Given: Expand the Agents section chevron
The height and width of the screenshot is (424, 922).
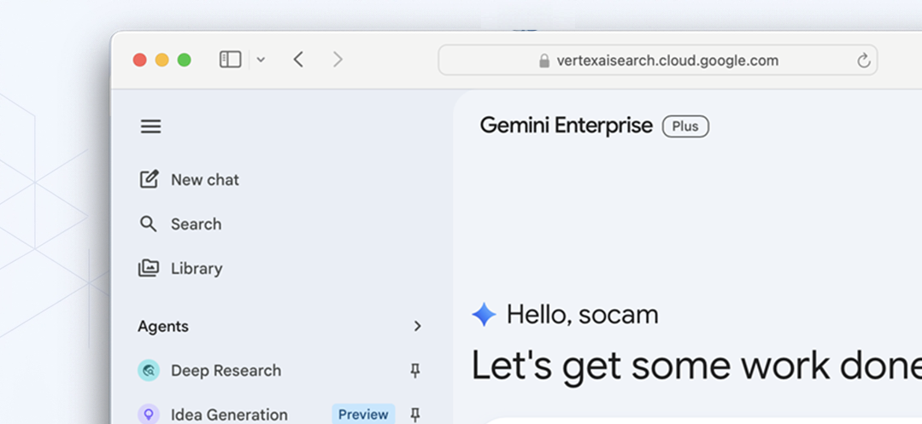Looking at the screenshot, I should [x=418, y=326].
